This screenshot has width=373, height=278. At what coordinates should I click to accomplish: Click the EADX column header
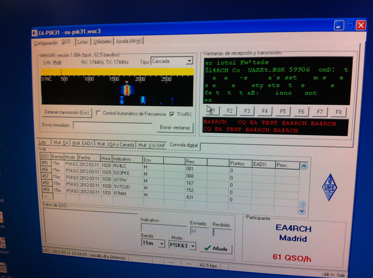coord(263,164)
